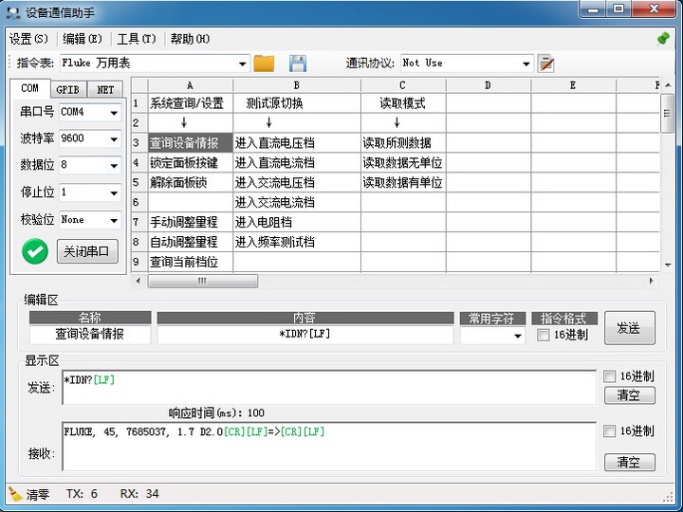Click the 关闭串口 button
This screenshot has width=683, height=512.
pos(87,251)
